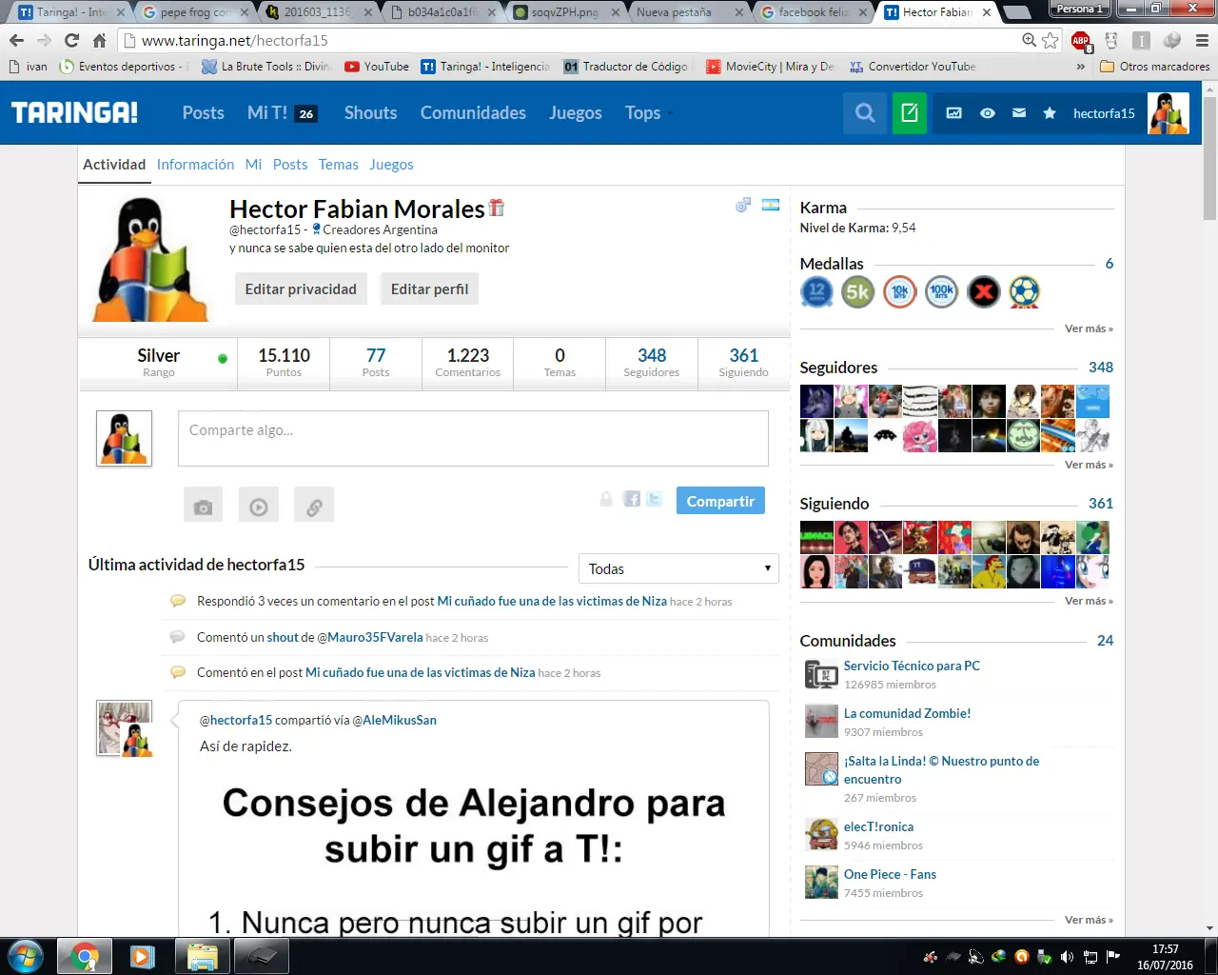Open the mail messages icon in navbar
The width and height of the screenshot is (1218, 975).
(x=1019, y=113)
